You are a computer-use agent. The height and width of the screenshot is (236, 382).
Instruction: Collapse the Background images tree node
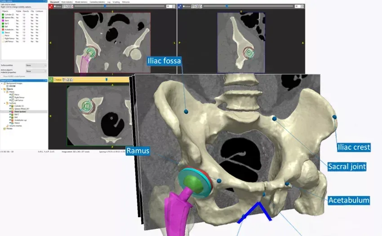tap(2, 83)
